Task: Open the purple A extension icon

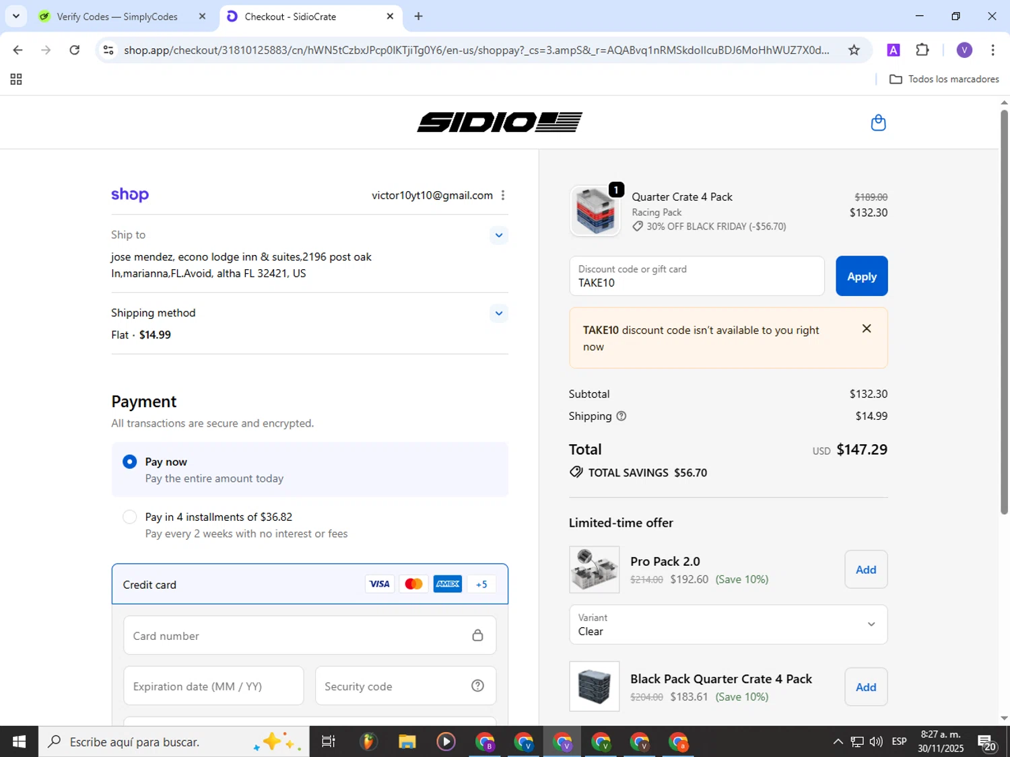Action: pyautogui.click(x=894, y=50)
